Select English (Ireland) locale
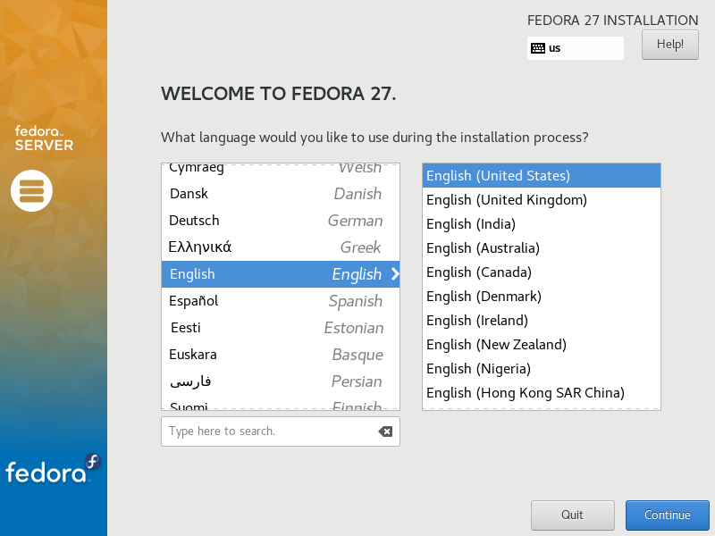The image size is (715, 536). pos(542,321)
